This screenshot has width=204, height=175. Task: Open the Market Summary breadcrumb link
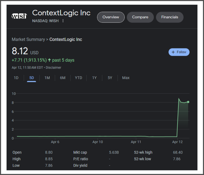(28, 39)
